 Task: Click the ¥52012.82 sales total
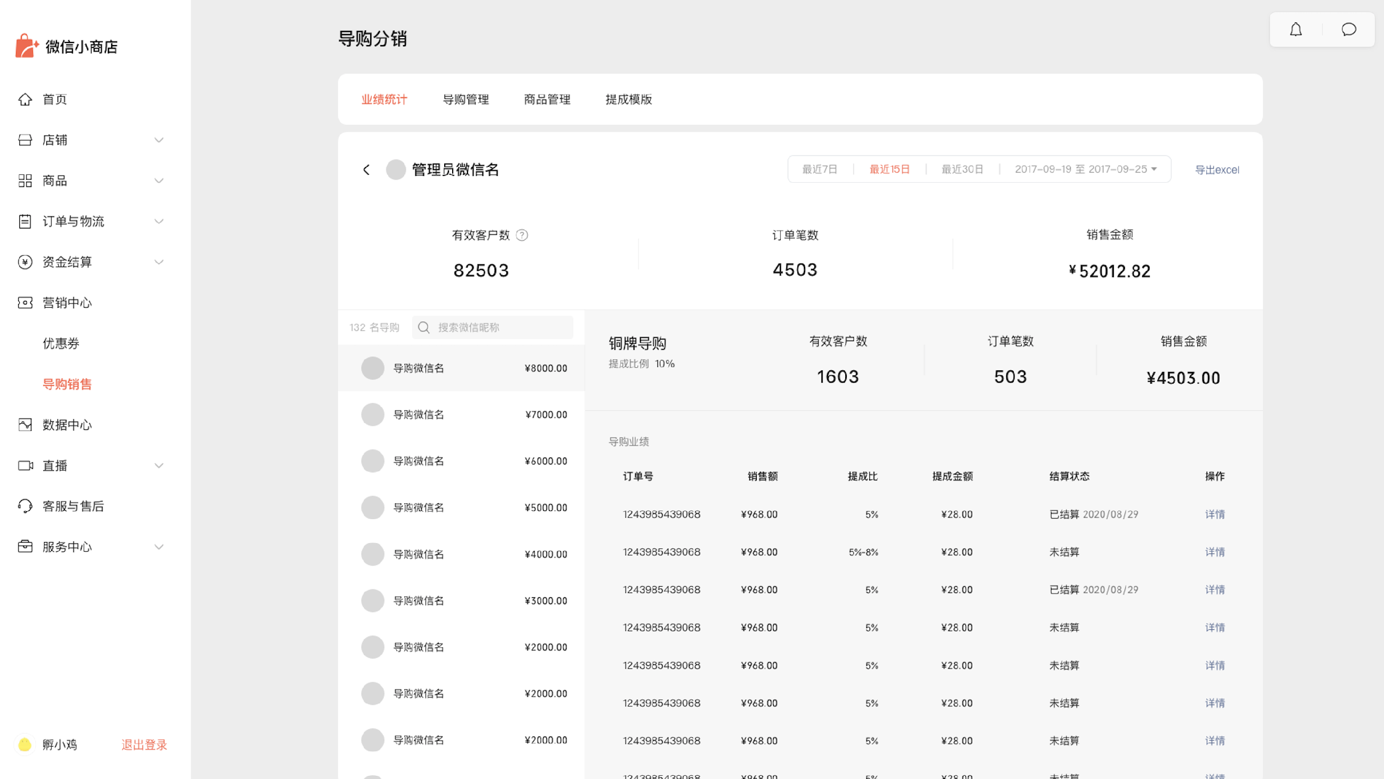coord(1110,271)
